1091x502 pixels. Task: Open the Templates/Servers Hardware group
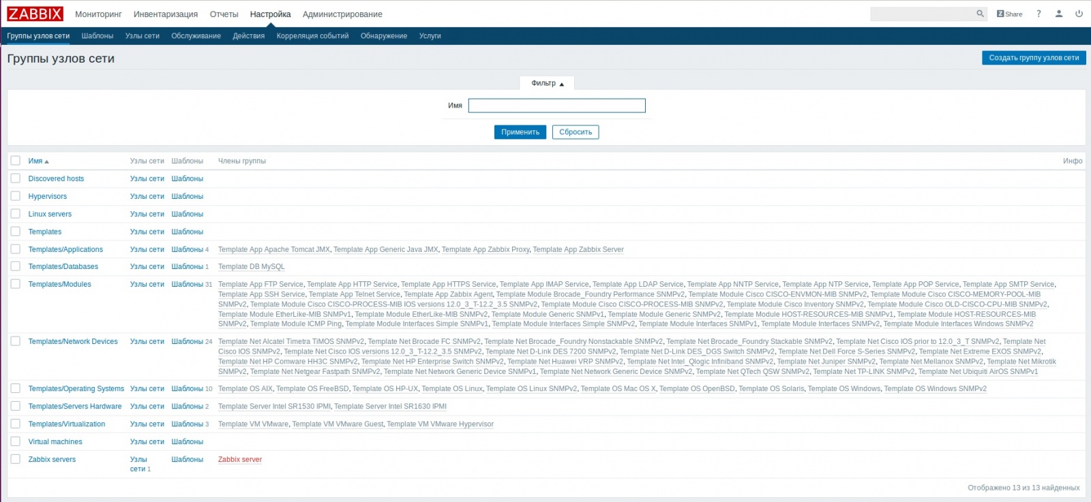[x=75, y=406]
